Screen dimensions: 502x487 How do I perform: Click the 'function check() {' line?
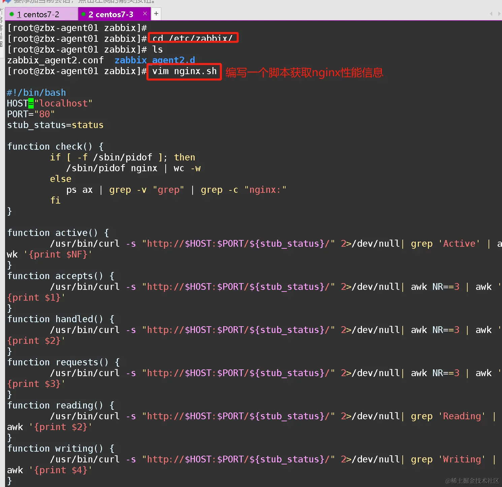[56, 147]
